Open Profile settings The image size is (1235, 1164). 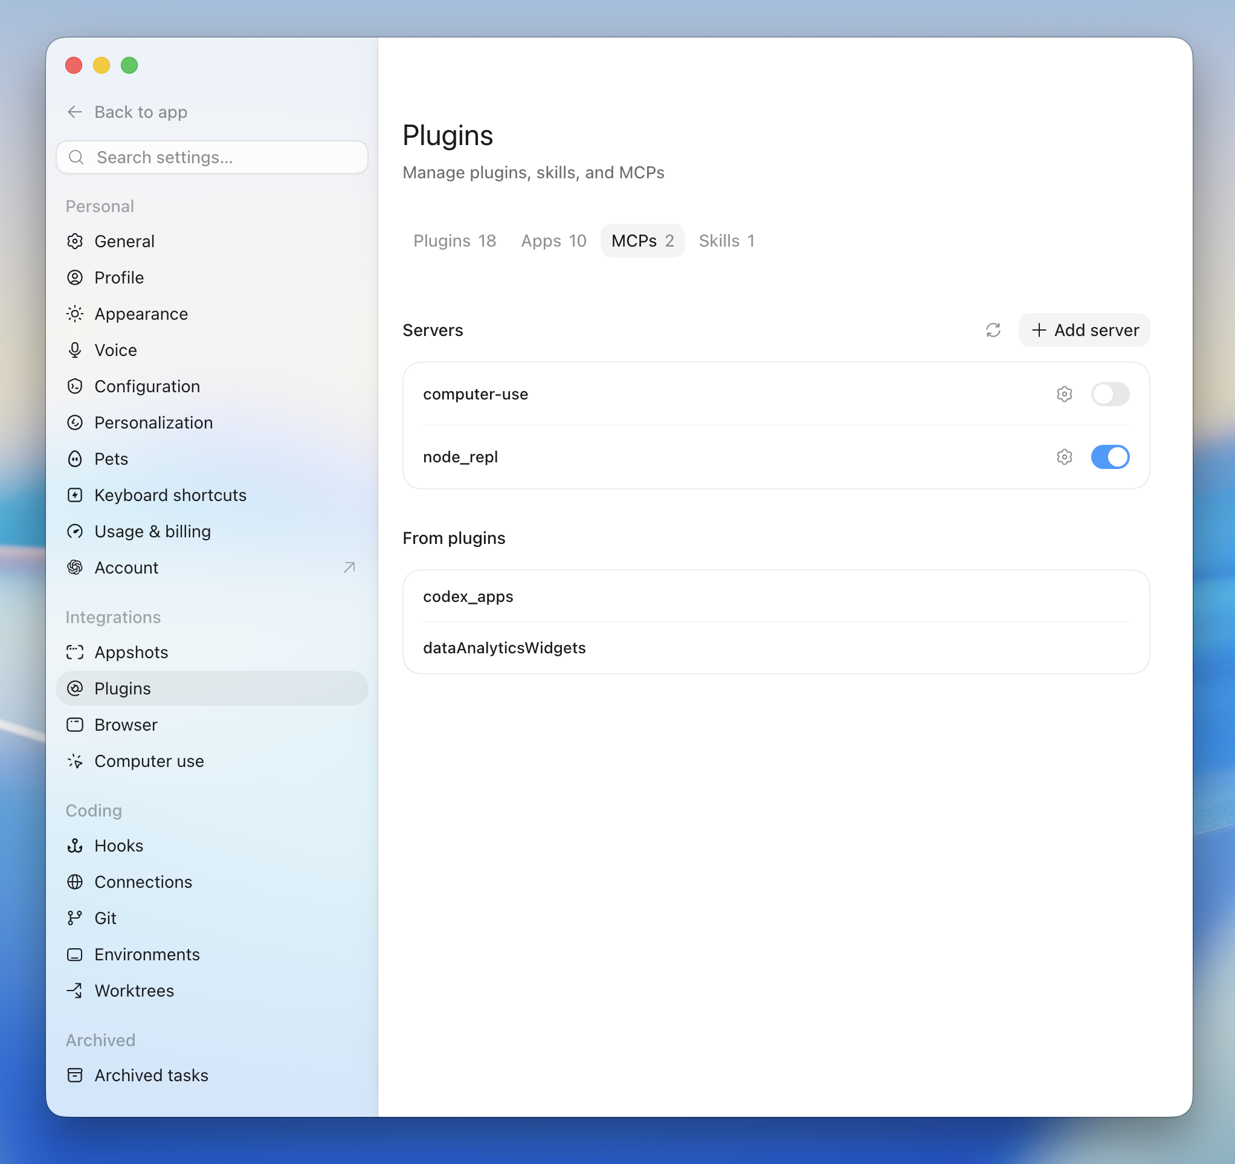(212, 277)
